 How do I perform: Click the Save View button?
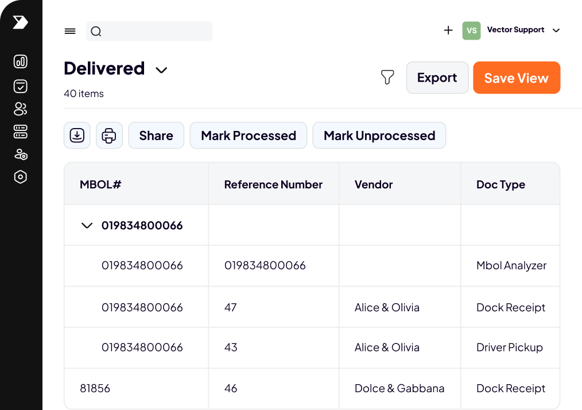516,78
